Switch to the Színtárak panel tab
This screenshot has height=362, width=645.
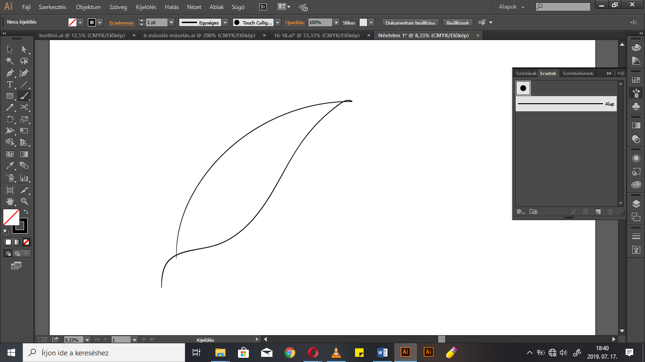526,74
